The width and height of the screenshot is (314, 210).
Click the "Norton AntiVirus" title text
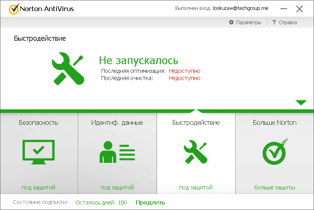(47, 9)
